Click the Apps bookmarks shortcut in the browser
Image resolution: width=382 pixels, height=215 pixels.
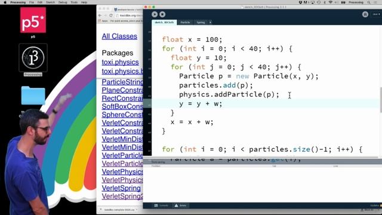103,21
